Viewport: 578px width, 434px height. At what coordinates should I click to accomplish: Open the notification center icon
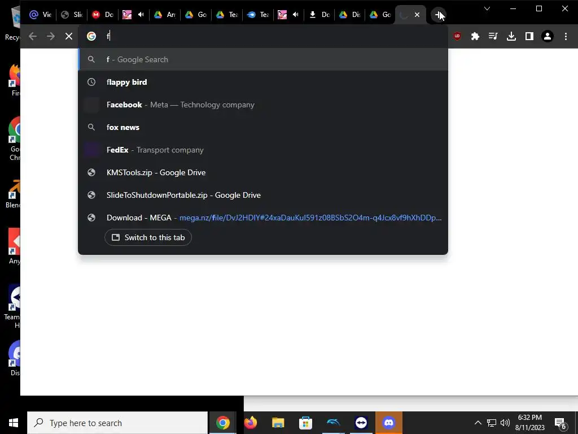pos(560,423)
